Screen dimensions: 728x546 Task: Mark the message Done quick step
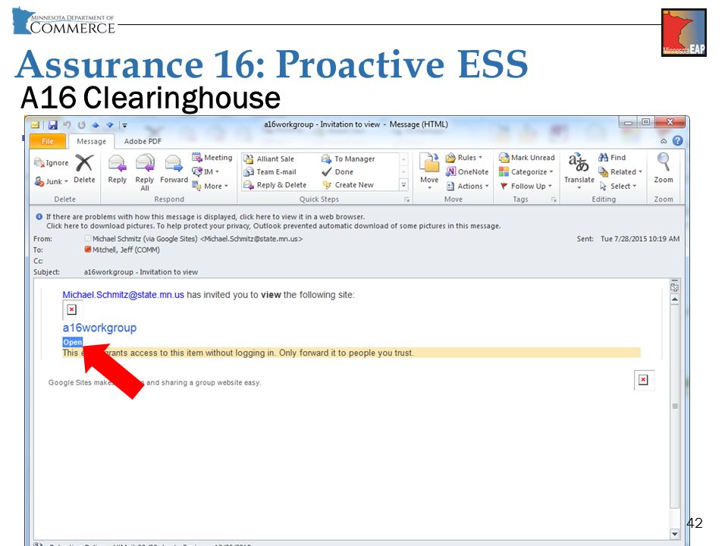click(337, 172)
